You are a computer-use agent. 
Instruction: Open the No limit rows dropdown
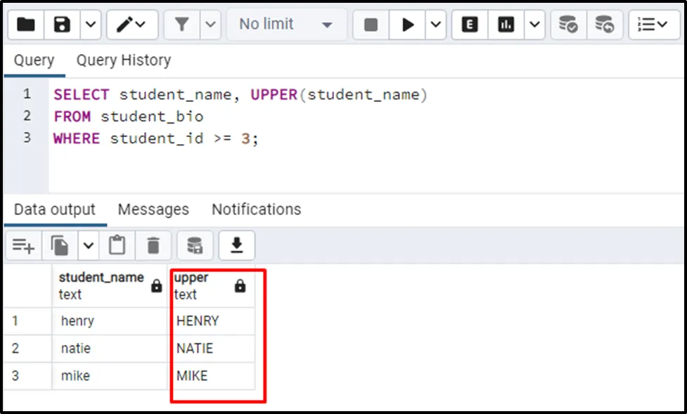(x=286, y=25)
